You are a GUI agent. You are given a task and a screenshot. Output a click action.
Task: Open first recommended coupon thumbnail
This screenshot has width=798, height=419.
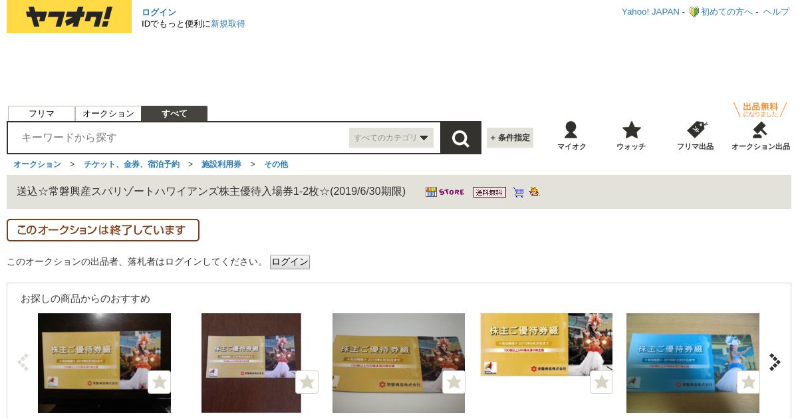pos(104,363)
